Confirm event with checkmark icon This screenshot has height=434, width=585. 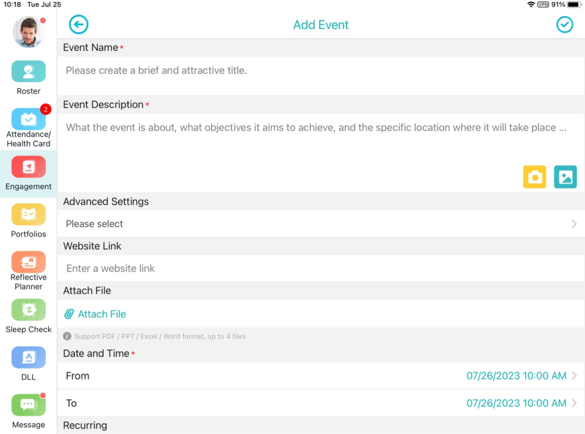[x=564, y=24]
